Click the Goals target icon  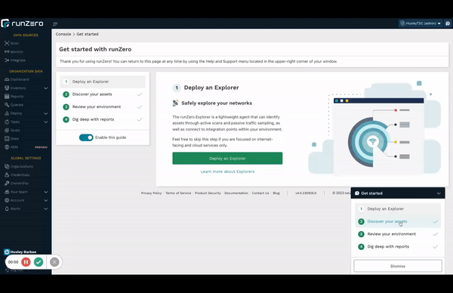click(7, 130)
